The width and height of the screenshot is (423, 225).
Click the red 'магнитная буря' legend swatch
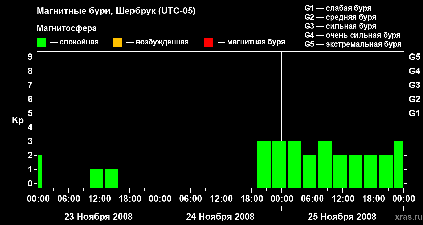tap(209, 42)
